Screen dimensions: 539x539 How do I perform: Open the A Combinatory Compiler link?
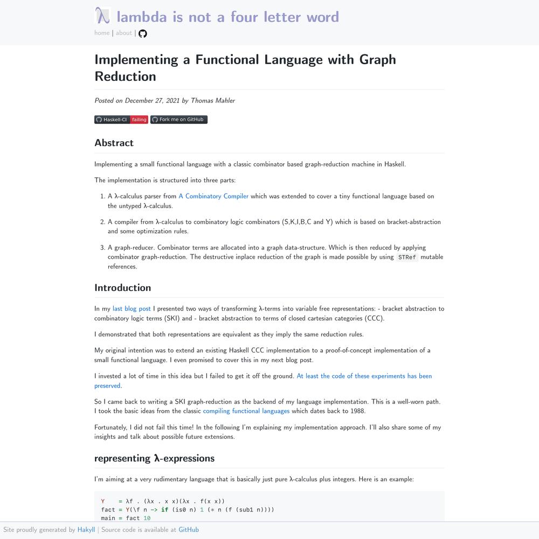coord(213,196)
